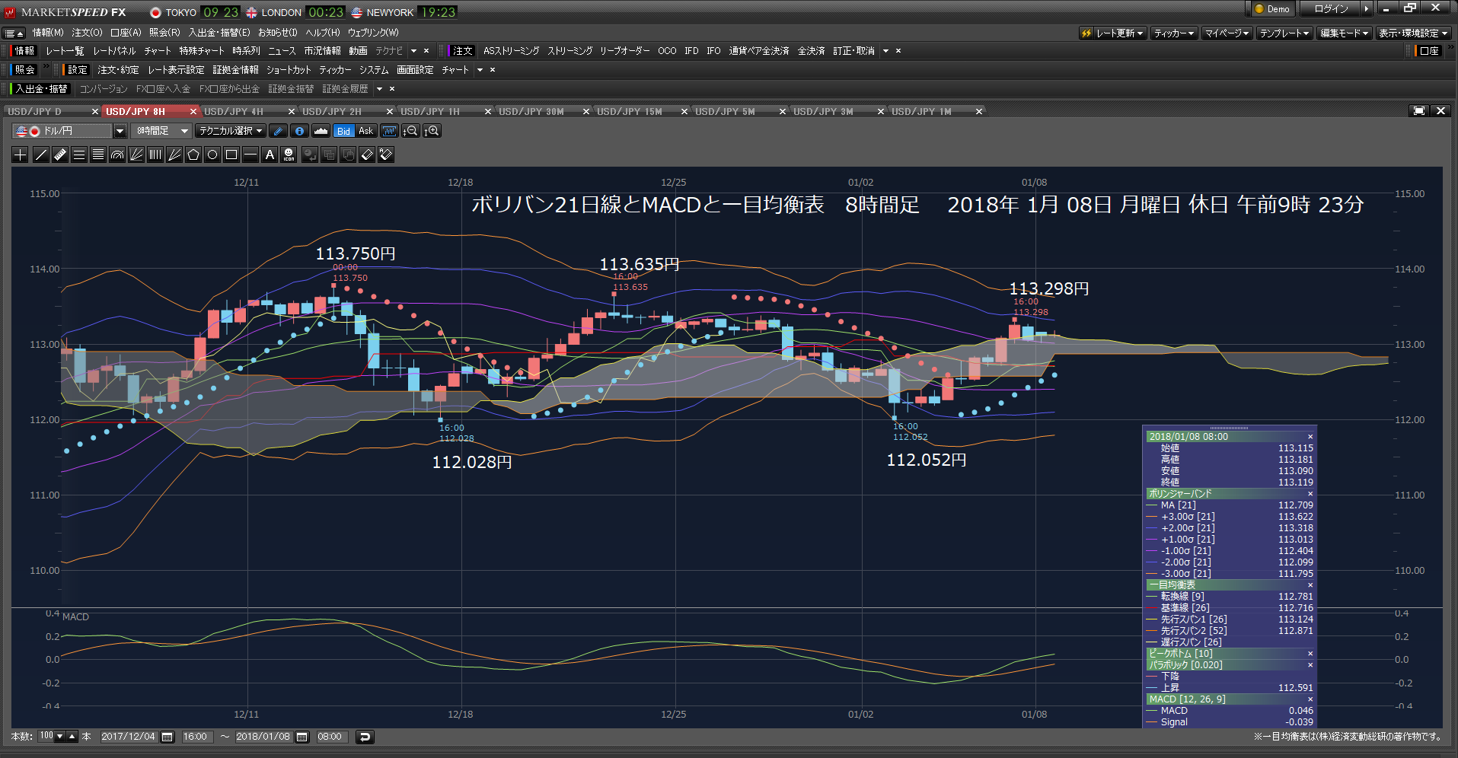Screen dimensions: 1458x758
Task: Switch price display to Bid
Action: point(344,131)
